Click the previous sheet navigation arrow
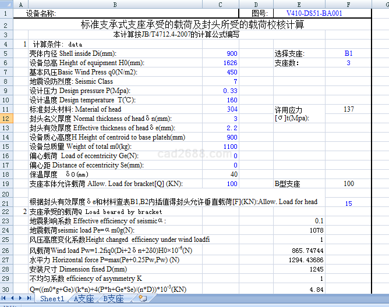389x307 pixels. tap(13, 299)
